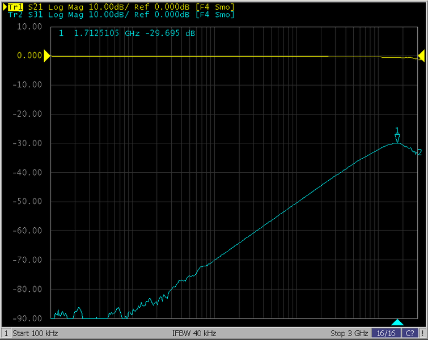The image size is (428, 340).
Task: Click the IFBW 40 kHz setting
Action: tap(194, 333)
